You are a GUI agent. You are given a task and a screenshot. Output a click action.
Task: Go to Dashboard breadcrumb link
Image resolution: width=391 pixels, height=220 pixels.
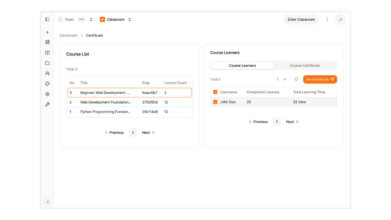pos(68,35)
